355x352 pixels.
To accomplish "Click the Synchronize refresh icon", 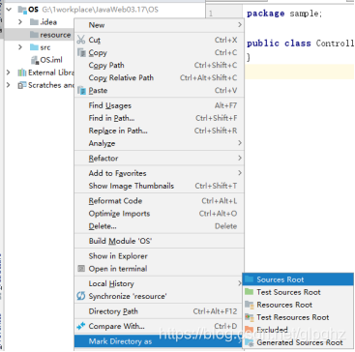I will [81, 296].
